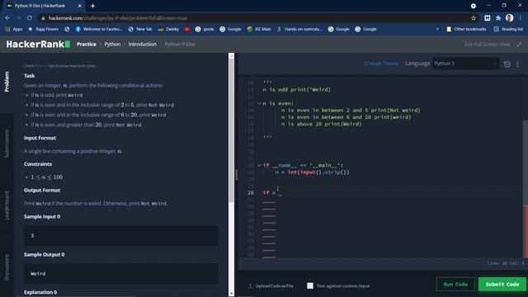The height and width of the screenshot is (297, 528).
Task: Open the Chrome profile avatar
Action: tap(510, 18)
